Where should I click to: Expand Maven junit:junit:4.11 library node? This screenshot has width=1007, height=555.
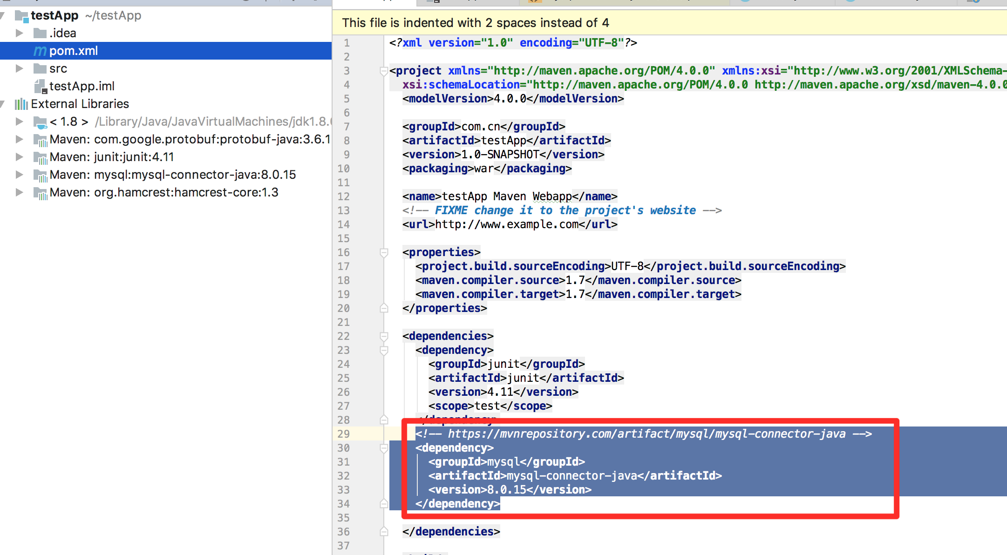coord(19,157)
